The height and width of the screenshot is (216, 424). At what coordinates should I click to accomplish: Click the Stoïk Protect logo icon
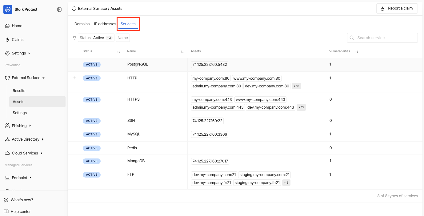coord(8,10)
